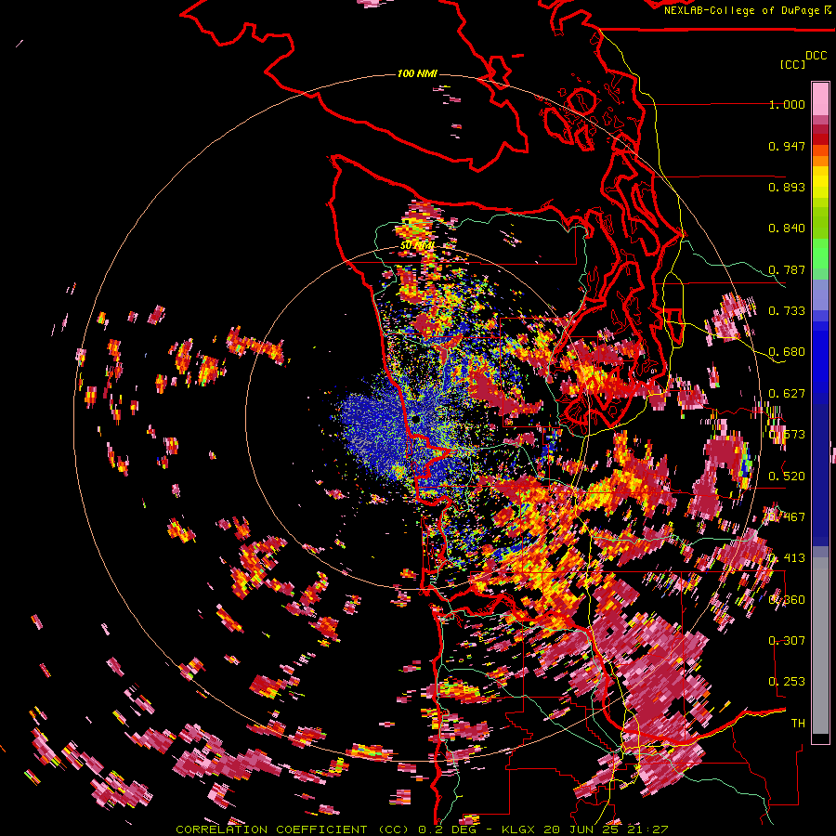The image size is (836, 836).
Task: Pick the yellow color-bar segment
Action: point(820,182)
